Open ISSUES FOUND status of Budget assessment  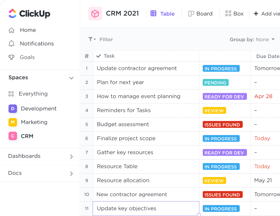223,125
